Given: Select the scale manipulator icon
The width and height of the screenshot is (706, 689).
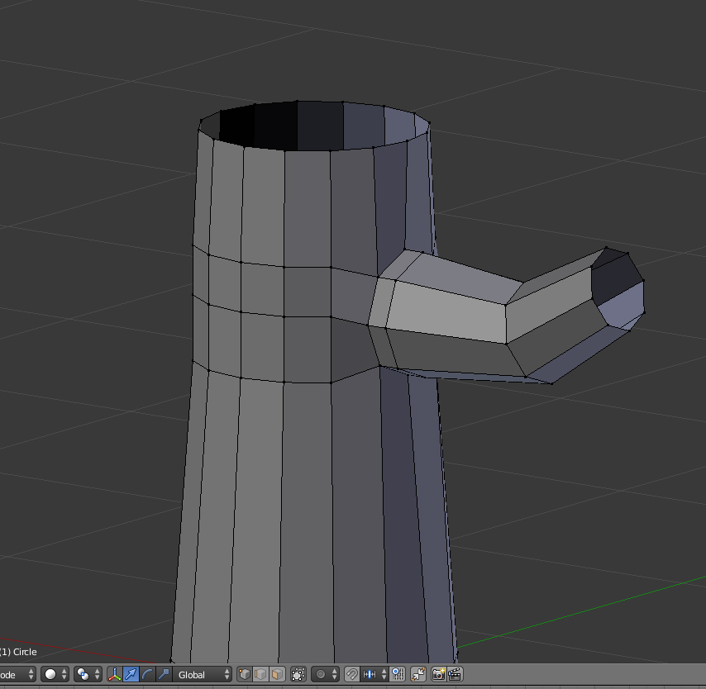Looking at the screenshot, I should 164,674.
